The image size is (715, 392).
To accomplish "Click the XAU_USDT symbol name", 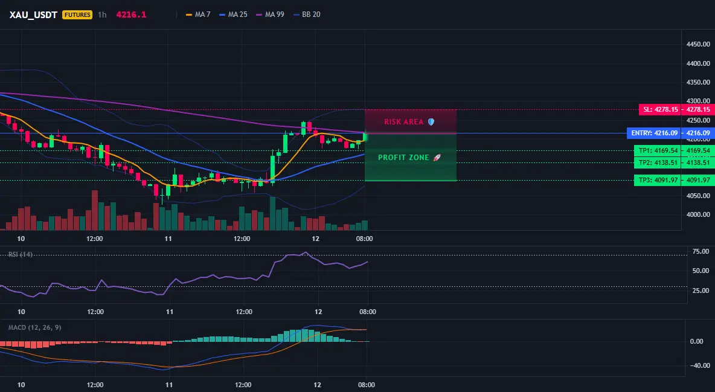I will [33, 14].
